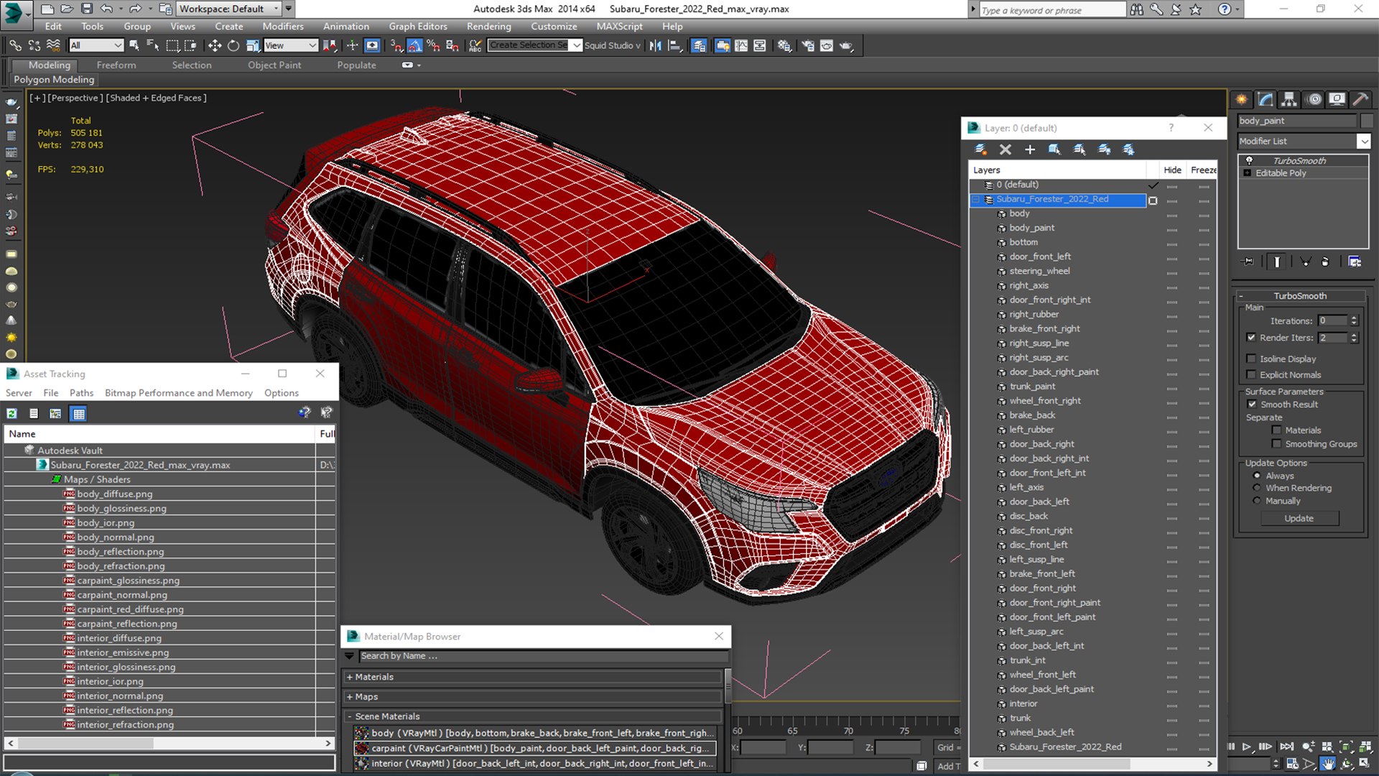Screen dimensions: 1379x776
Task: Toggle TurboSmooth modifier lightbulb on/off
Action: (1249, 160)
